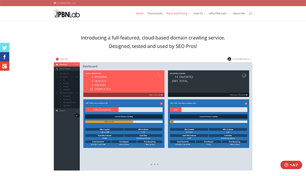The image size is (306, 176).
Task: Collapse the Discovered Domains tree group
Action: (77, 93)
